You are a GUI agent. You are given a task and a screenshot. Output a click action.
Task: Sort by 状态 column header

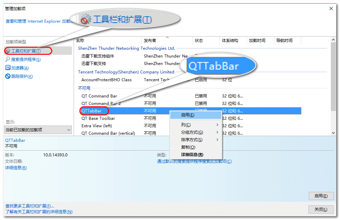tap(206, 41)
